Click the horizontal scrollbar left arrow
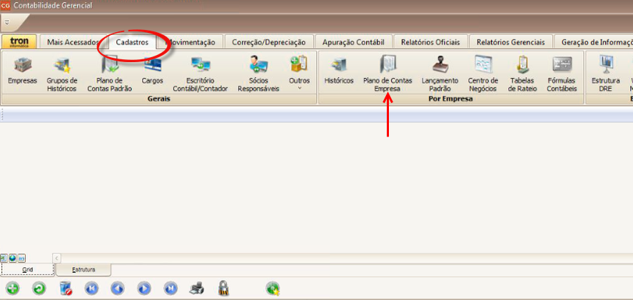The width and height of the screenshot is (633, 300). click(57, 257)
